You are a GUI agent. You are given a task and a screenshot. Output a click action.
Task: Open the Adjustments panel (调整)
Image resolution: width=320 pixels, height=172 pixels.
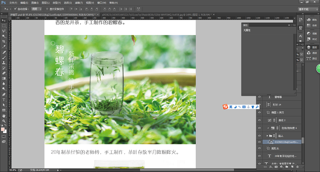click(x=312, y=33)
